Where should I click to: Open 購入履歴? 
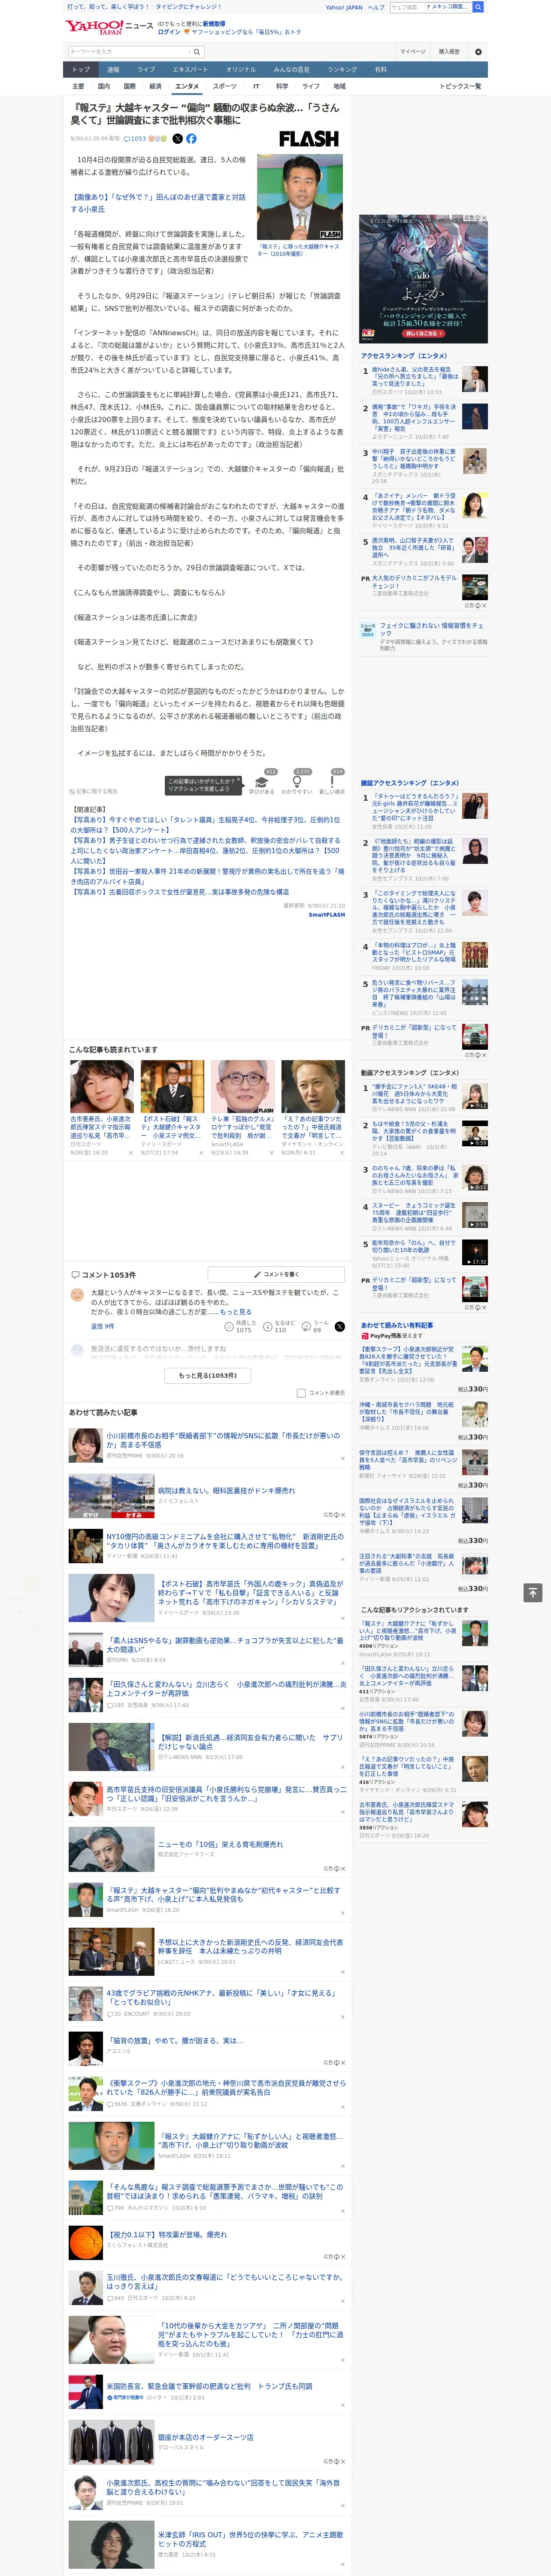[449, 51]
